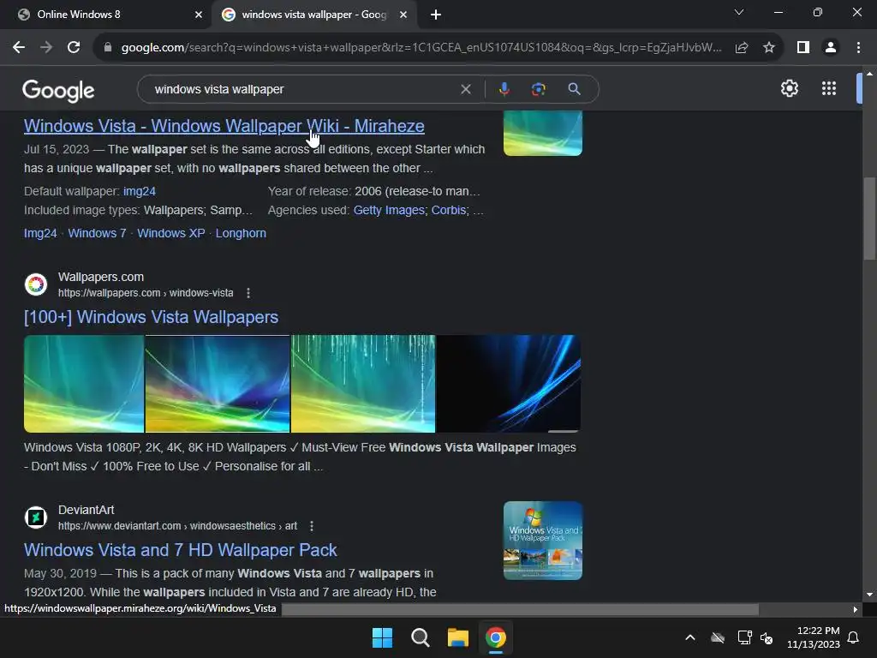
Task: Click the DeviantArt site favicon
Action: pyautogui.click(x=36, y=517)
